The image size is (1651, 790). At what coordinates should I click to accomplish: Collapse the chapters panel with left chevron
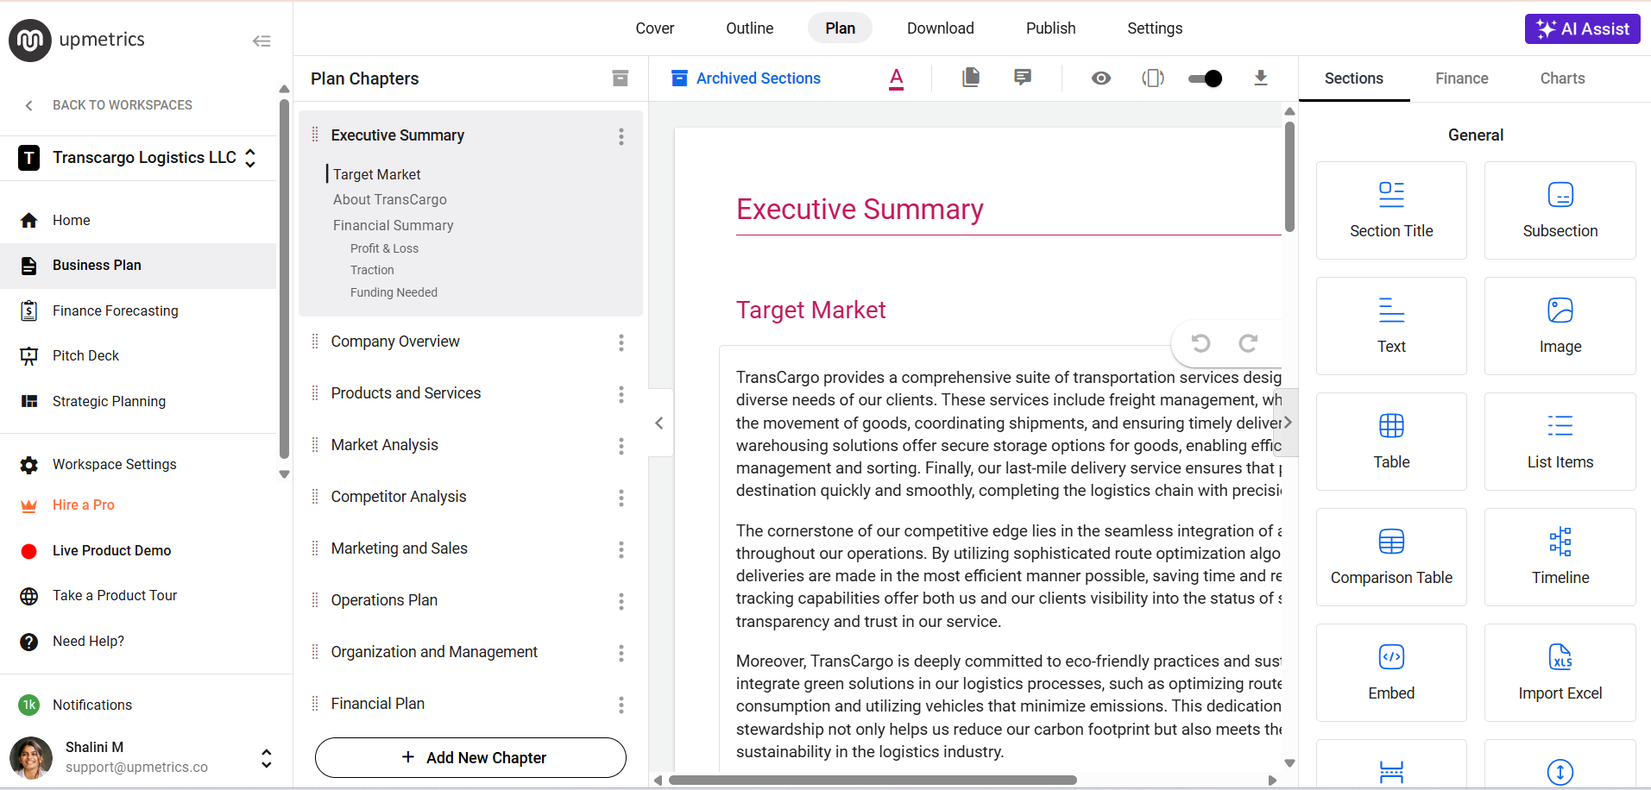(x=659, y=423)
